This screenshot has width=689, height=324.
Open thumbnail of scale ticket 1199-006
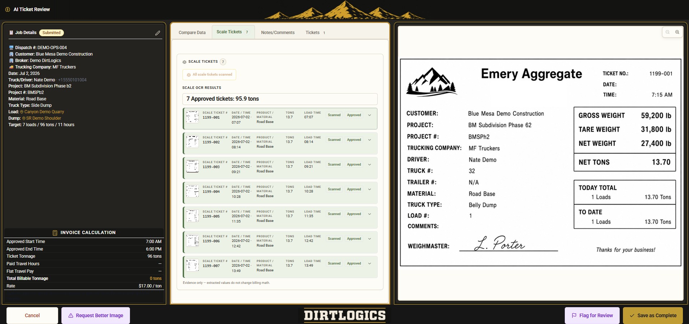(x=192, y=240)
